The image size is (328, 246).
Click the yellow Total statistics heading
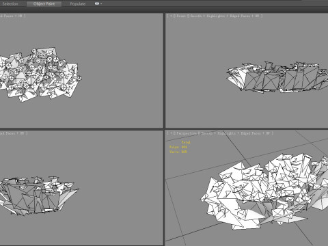[x=186, y=142]
